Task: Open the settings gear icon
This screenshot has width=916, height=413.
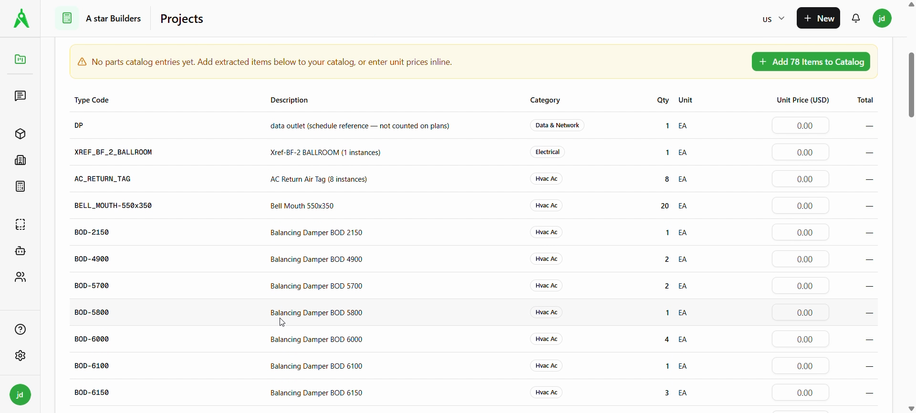Action: coord(20,356)
